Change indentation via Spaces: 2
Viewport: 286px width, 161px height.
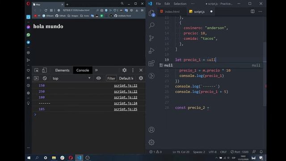(199, 152)
